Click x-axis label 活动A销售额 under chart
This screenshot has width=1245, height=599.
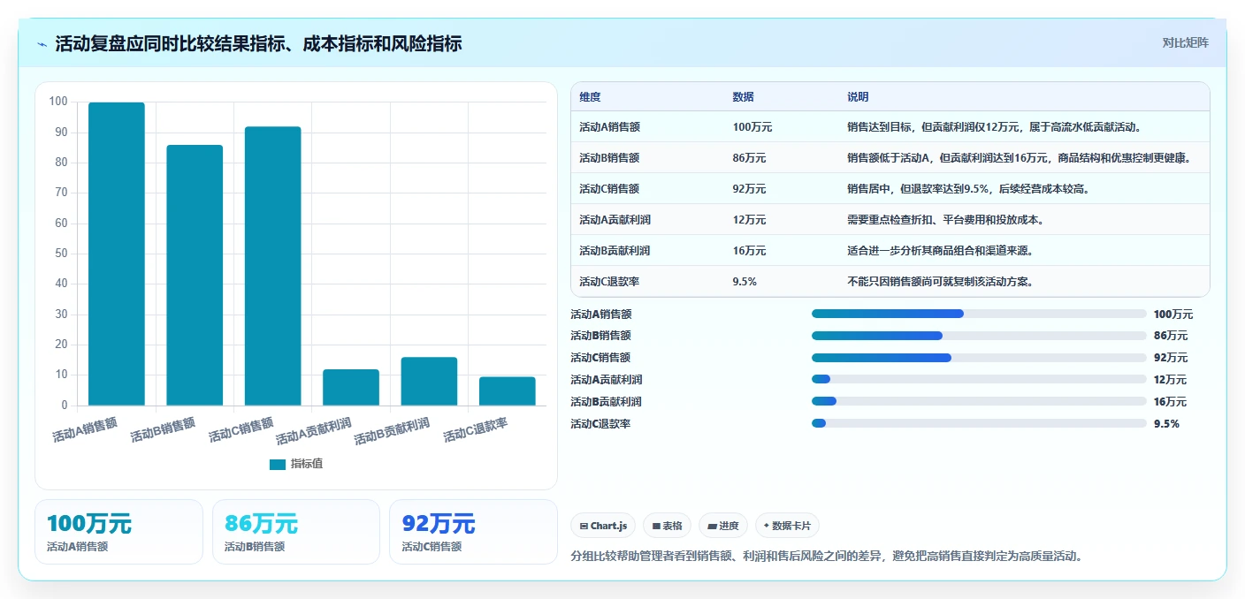[x=85, y=430]
